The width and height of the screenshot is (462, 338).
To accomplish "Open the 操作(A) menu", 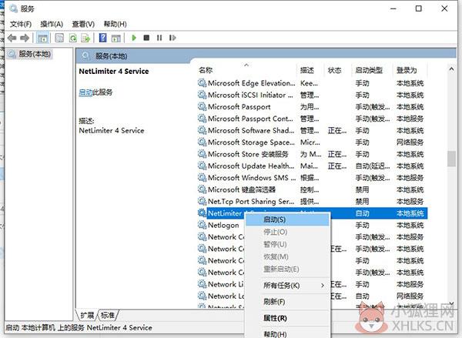I will click(x=52, y=24).
